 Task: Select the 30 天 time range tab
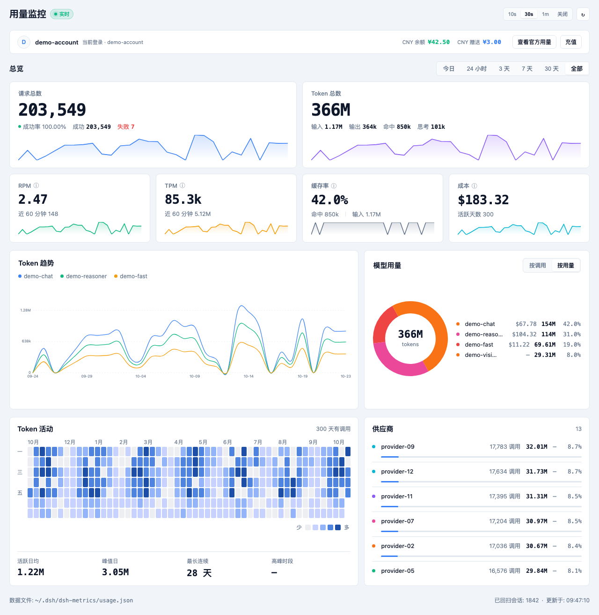pyautogui.click(x=552, y=69)
